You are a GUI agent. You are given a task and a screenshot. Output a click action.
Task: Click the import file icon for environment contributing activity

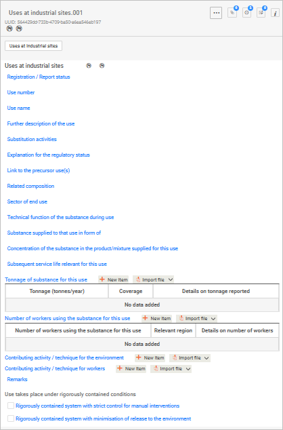pos(175,358)
